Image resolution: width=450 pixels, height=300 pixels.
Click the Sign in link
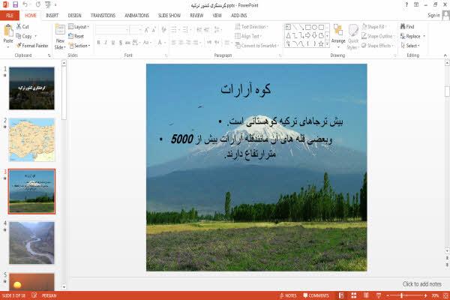coord(433,15)
